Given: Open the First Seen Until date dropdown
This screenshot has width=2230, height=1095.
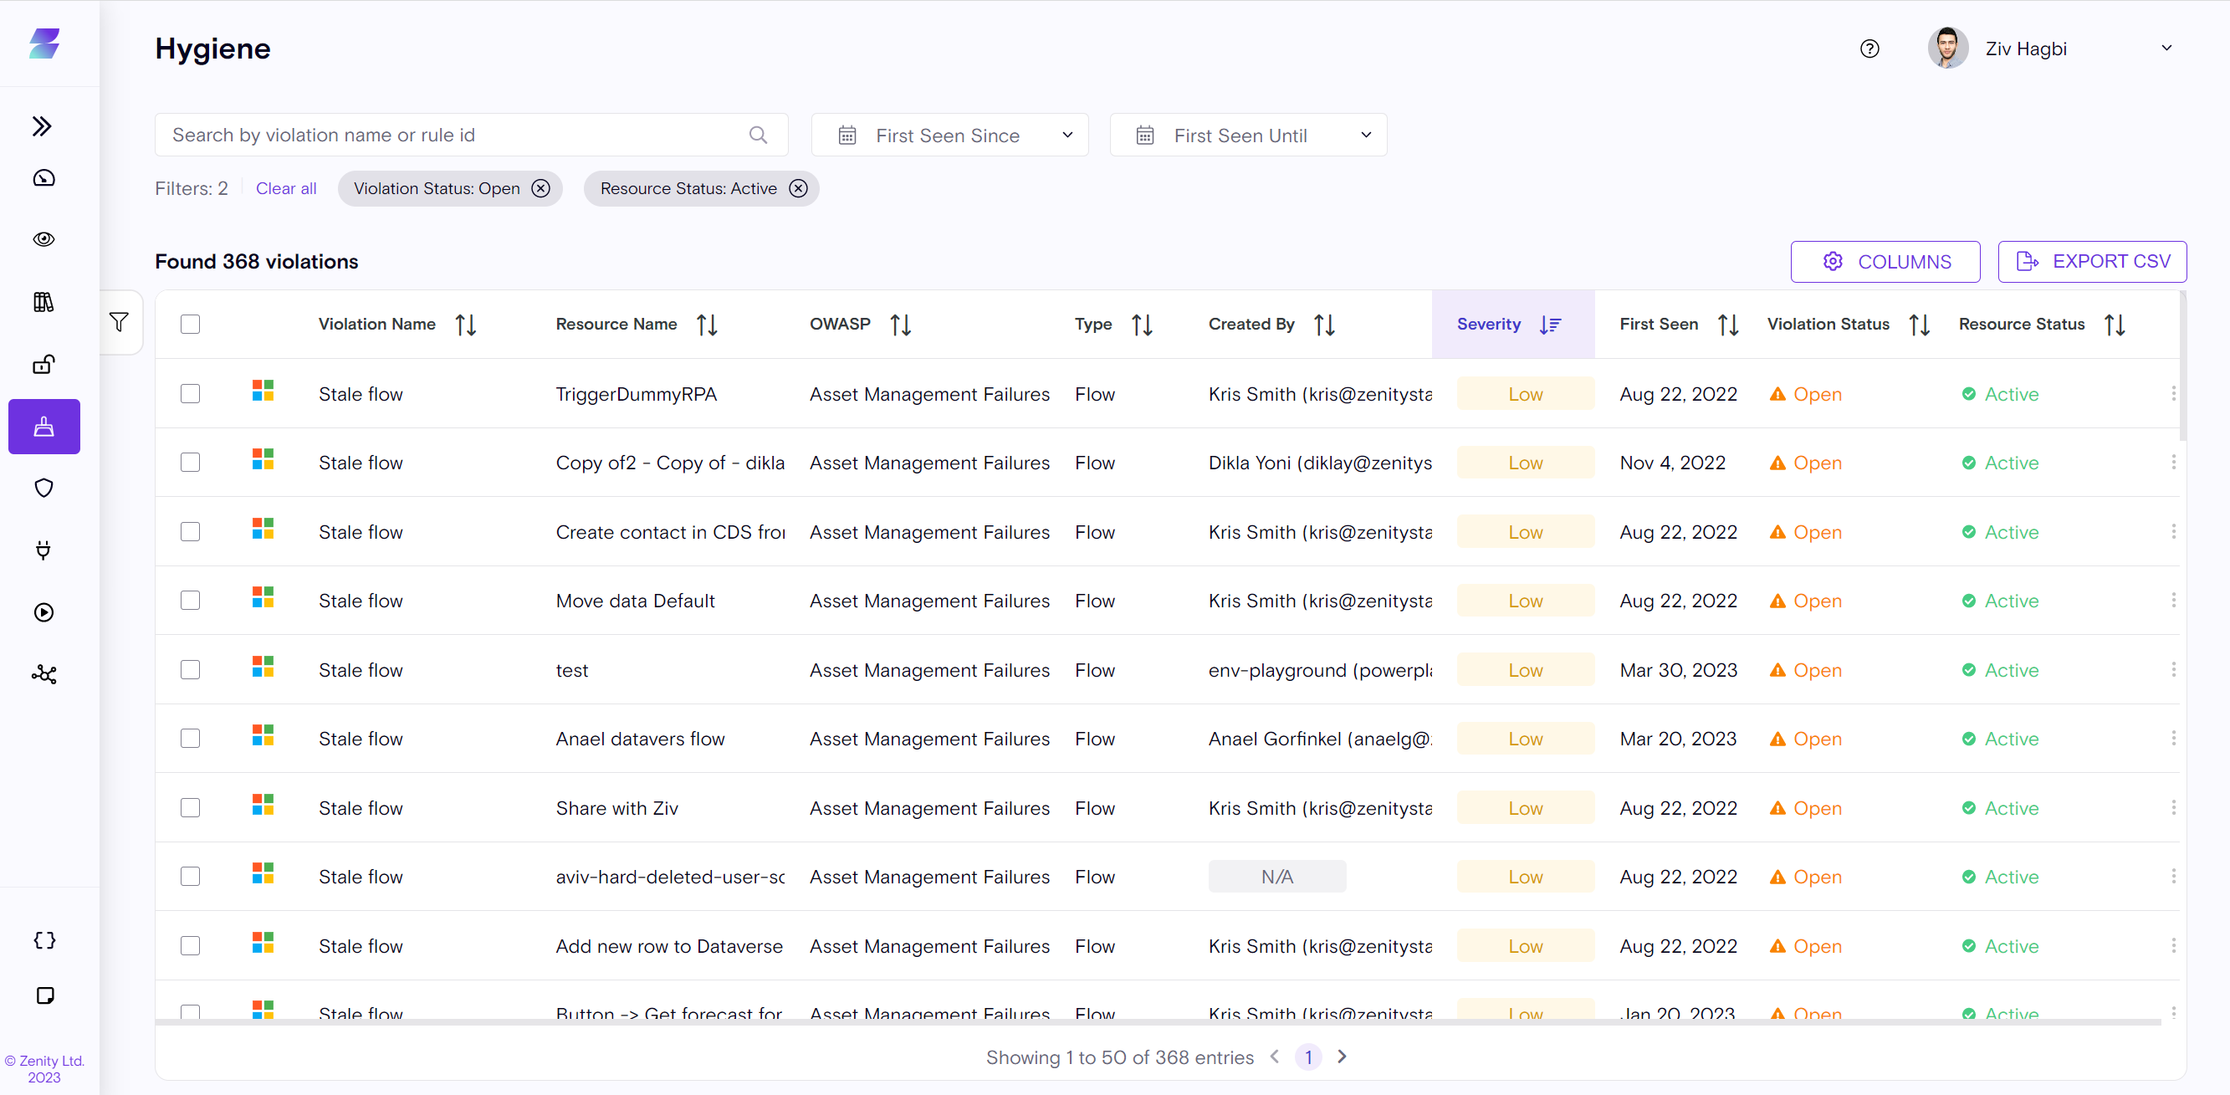Looking at the screenshot, I should [x=1247, y=135].
